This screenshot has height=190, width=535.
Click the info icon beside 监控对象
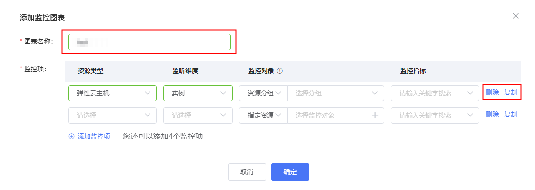click(x=280, y=71)
